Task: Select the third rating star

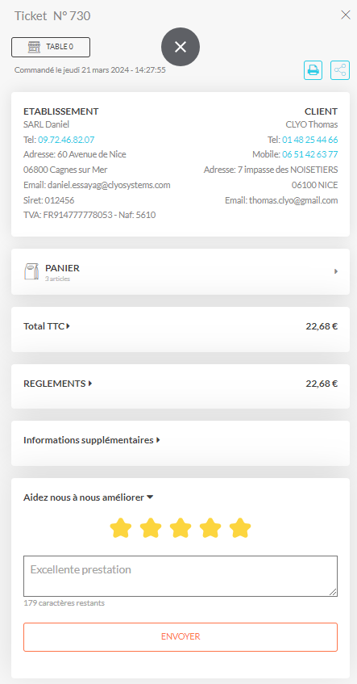Action: (x=181, y=528)
